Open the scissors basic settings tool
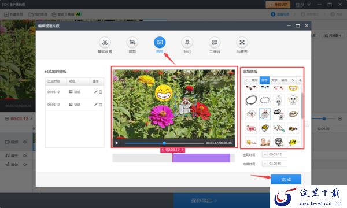The width and height of the screenshot is (347, 208). (x=105, y=43)
